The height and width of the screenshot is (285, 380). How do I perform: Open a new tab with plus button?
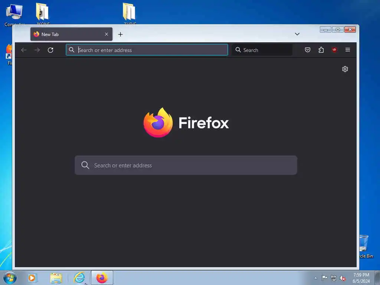(x=121, y=35)
